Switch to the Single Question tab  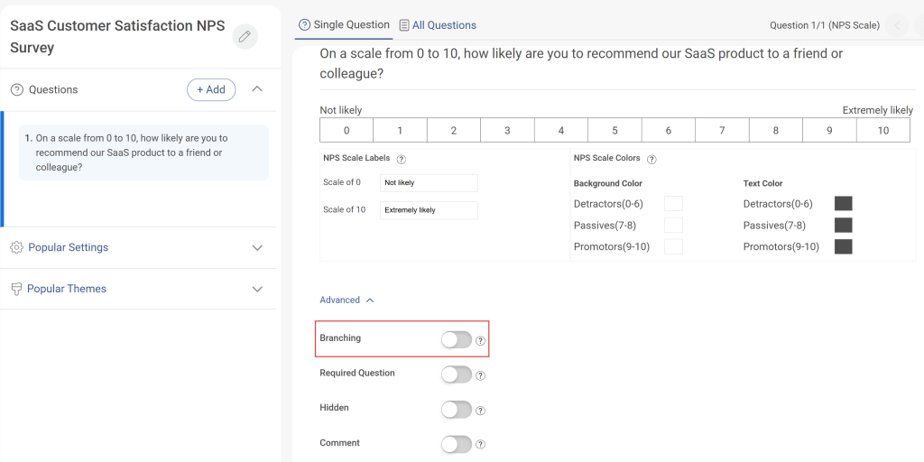tap(344, 24)
